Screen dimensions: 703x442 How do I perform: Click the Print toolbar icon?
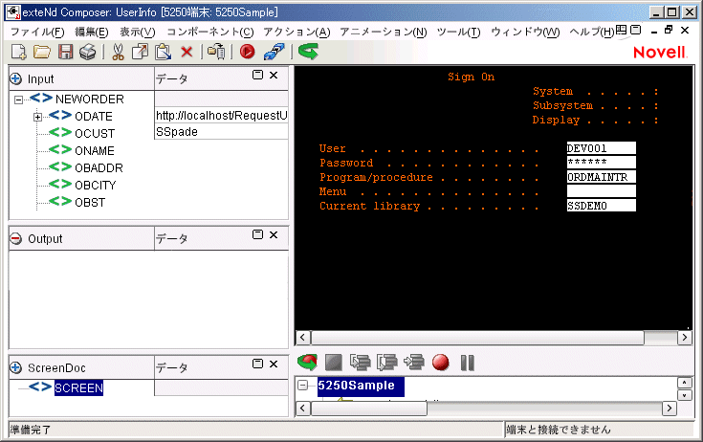coord(88,52)
